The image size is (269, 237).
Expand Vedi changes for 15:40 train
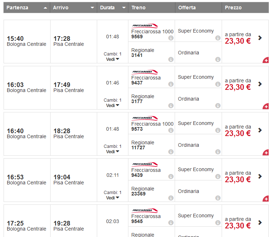[113, 59]
